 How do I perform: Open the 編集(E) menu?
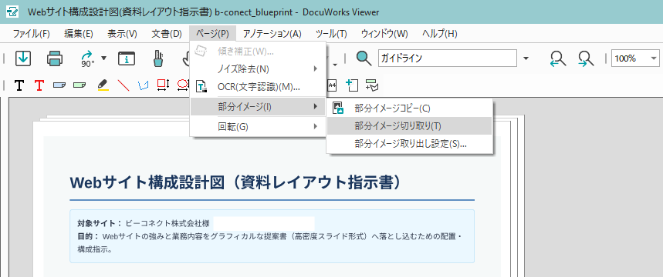(x=79, y=34)
